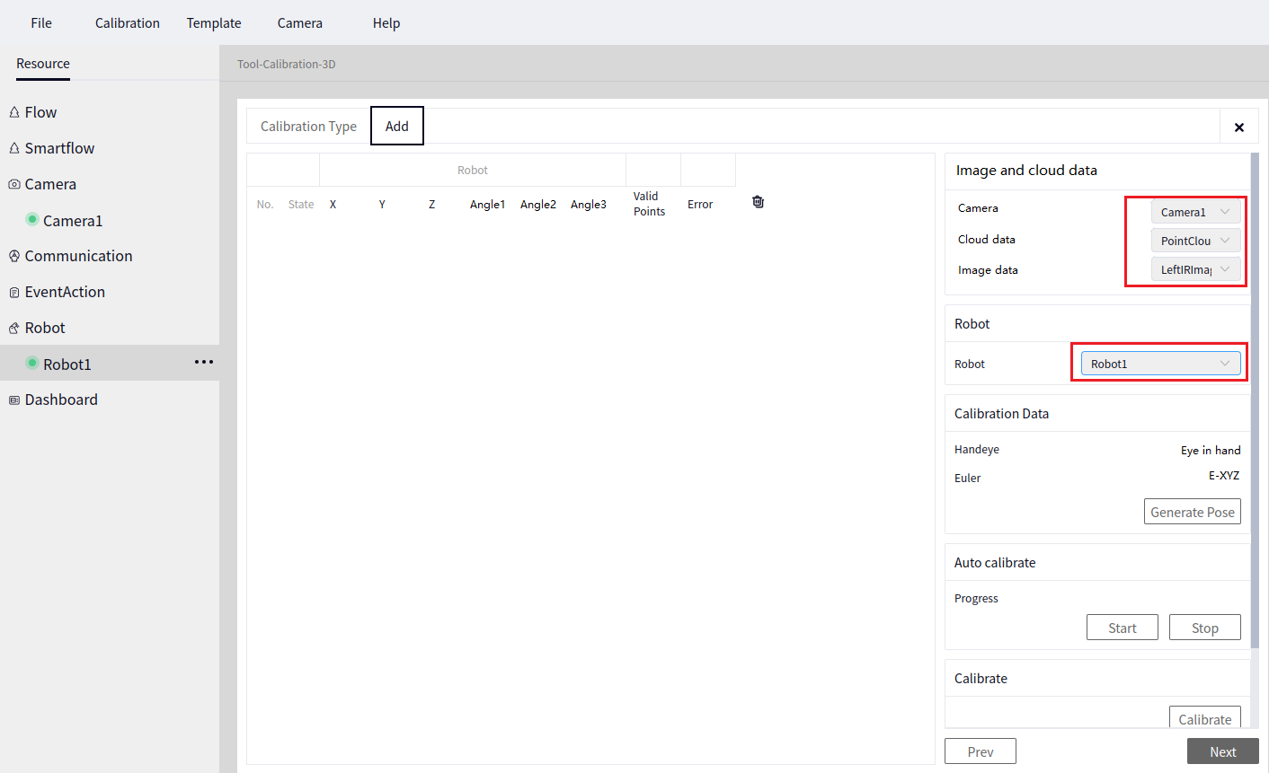Click the State column header

pyautogui.click(x=301, y=205)
